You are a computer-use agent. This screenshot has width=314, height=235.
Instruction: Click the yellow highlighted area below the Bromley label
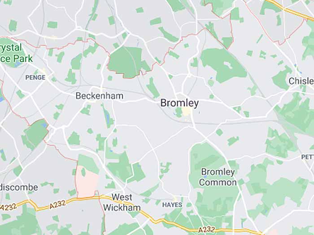coord(187,111)
